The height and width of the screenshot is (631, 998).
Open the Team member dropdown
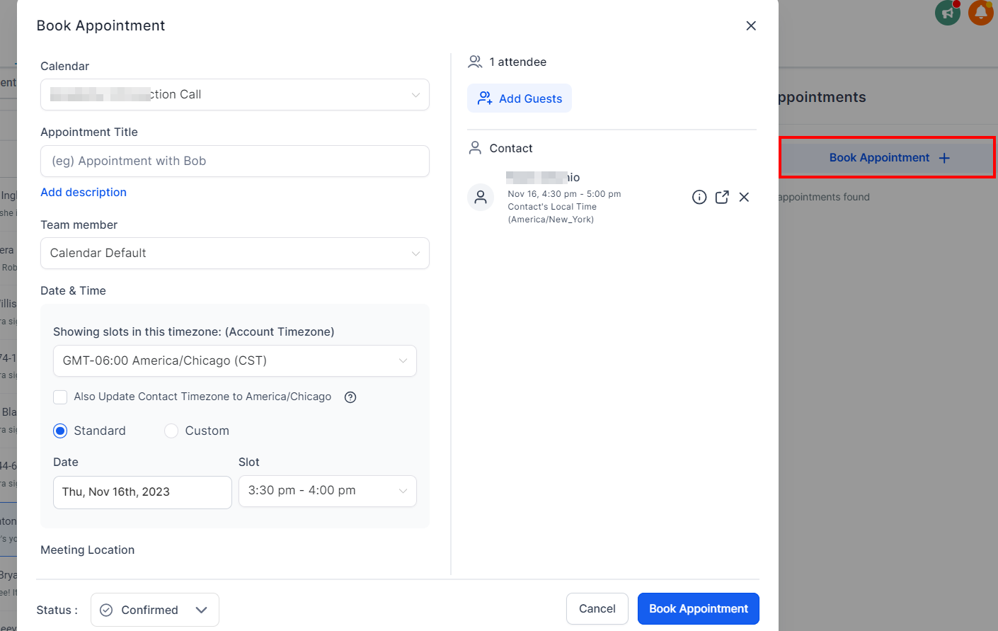click(235, 254)
